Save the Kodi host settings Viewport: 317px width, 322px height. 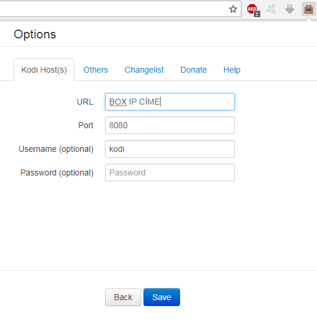coord(162,297)
